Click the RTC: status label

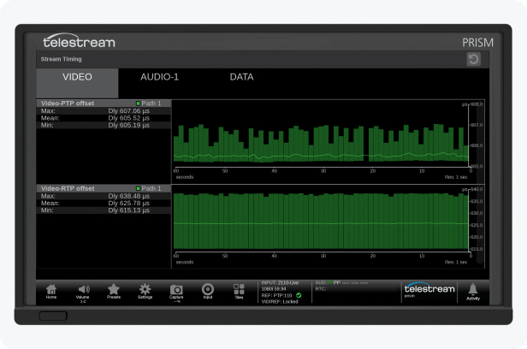coord(321,289)
